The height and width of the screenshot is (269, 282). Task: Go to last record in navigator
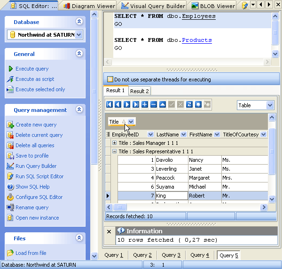[x=136, y=104]
